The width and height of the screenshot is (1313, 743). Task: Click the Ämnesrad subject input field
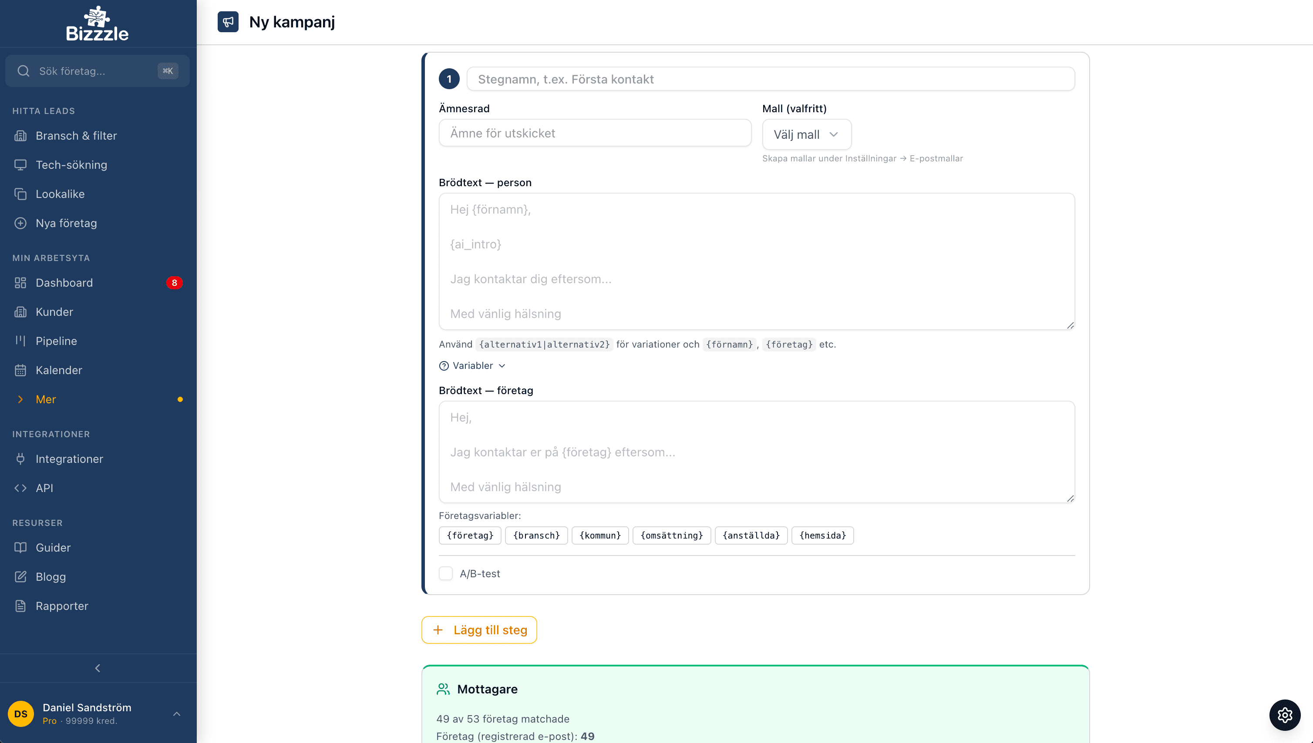pos(594,133)
